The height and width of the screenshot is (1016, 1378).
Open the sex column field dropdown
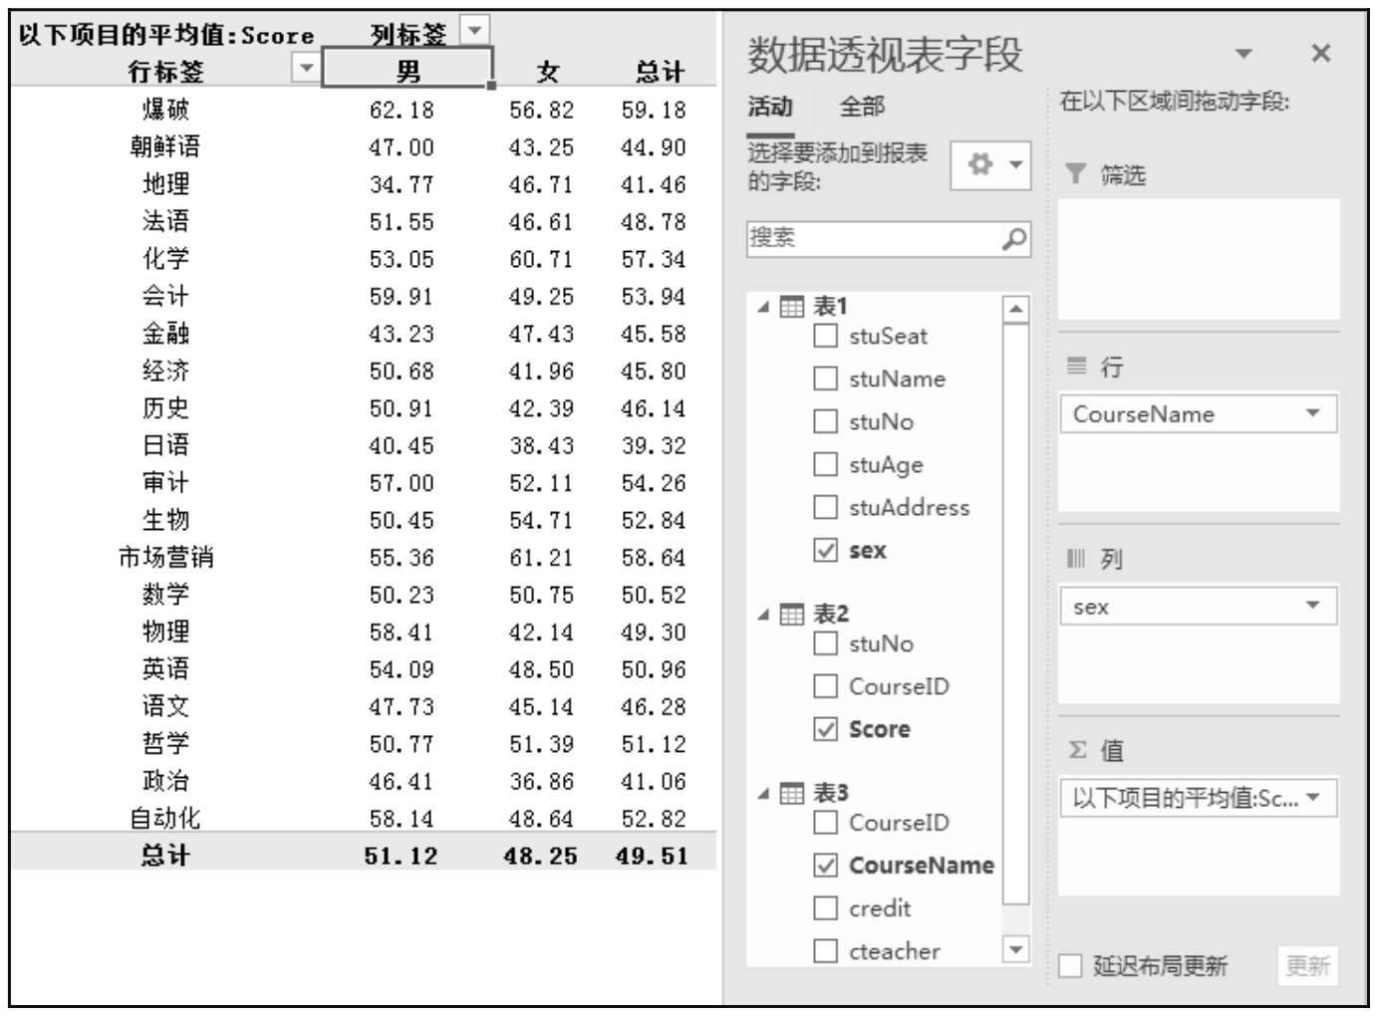[x=1312, y=606]
